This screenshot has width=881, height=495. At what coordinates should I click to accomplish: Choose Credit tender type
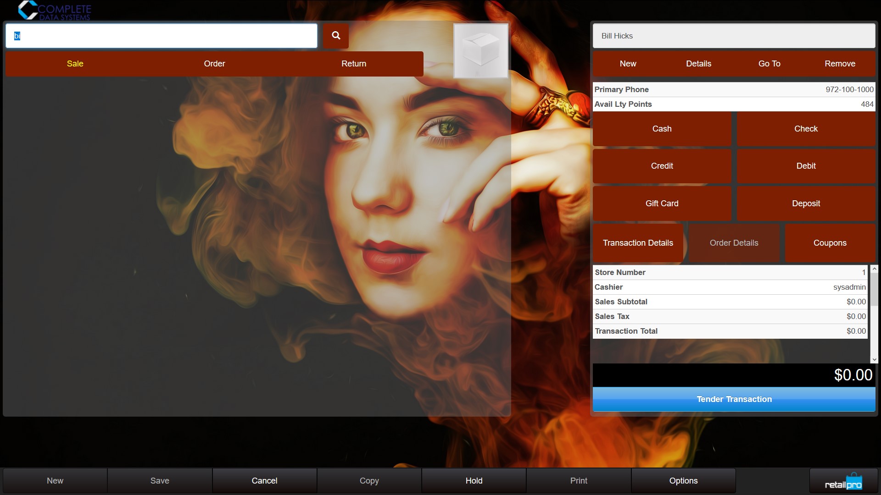click(662, 166)
